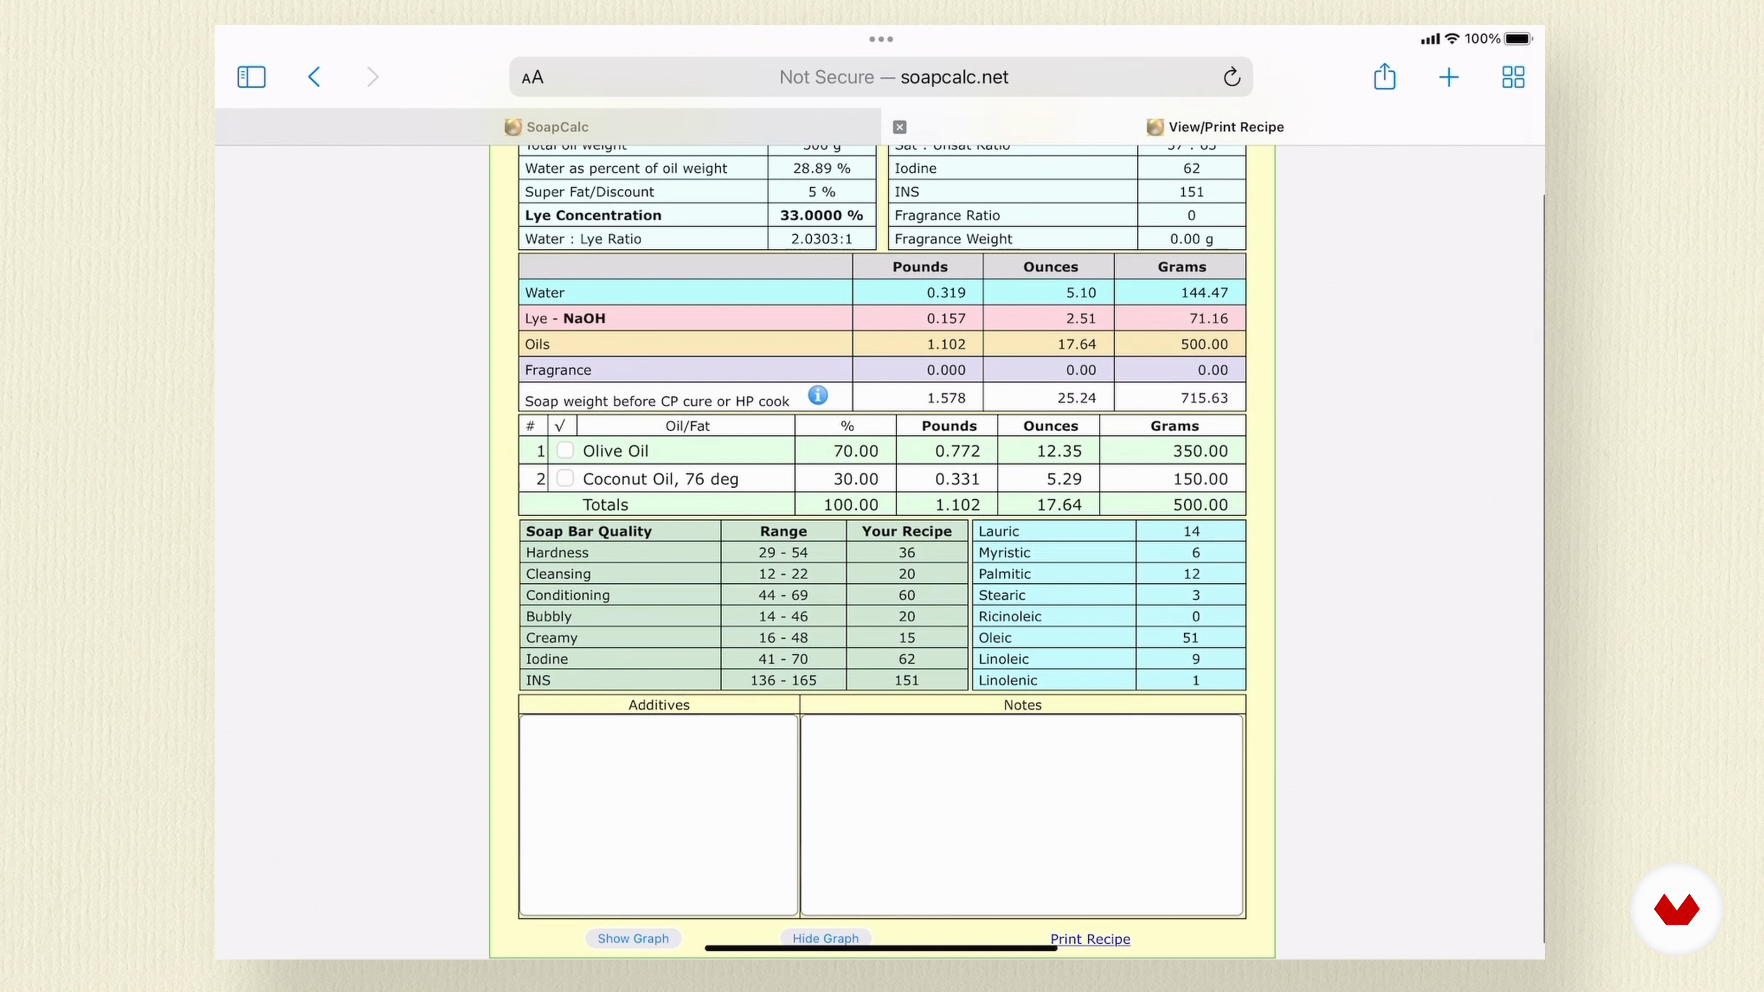Image resolution: width=1764 pixels, height=992 pixels.
Task: Click the Water : Lye Ratio 2.0303:1 value
Action: click(821, 239)
